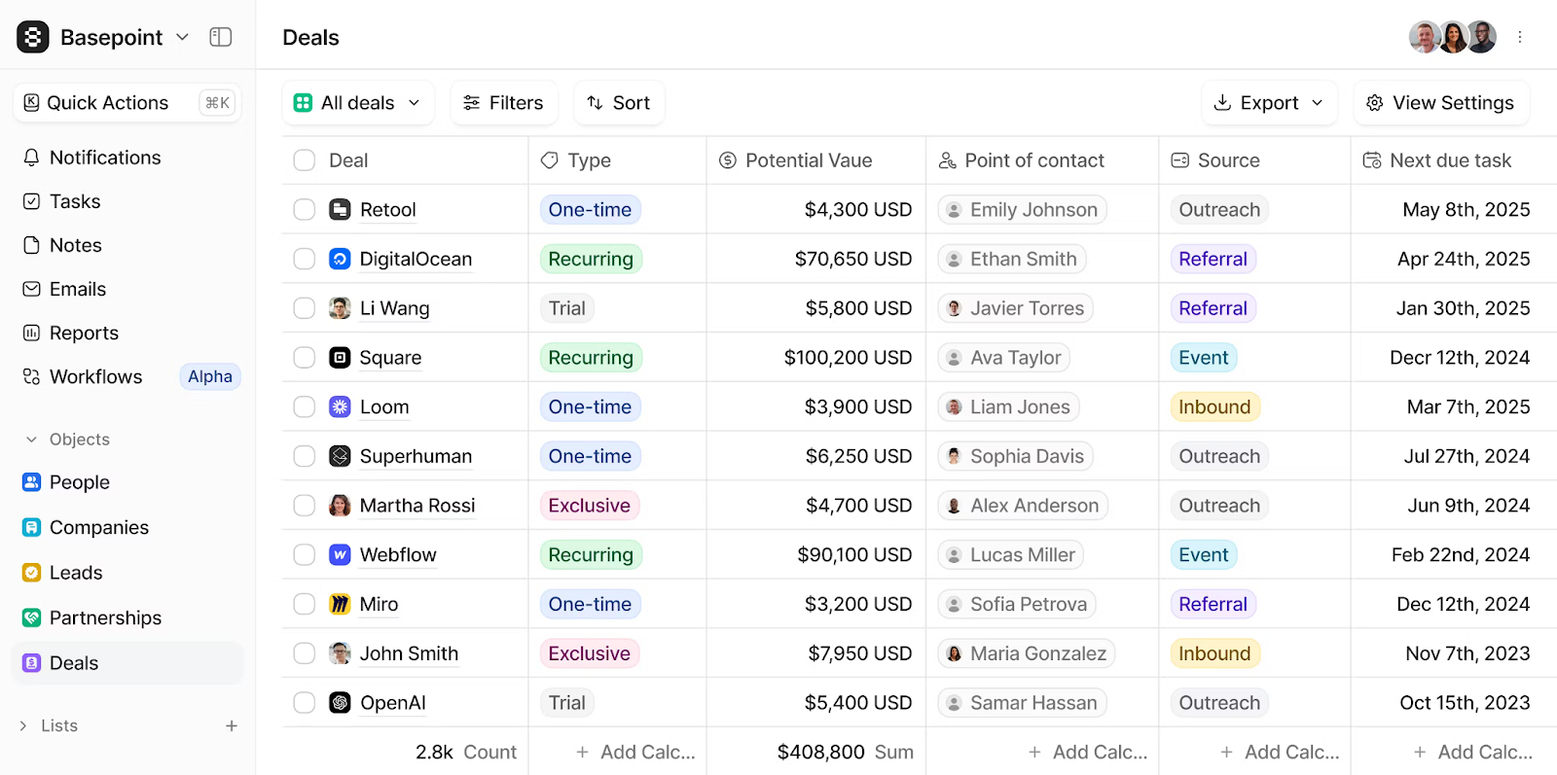Image resolution: width=1557 pixels, height=775 pixels.
Task: Check the DigitalOcean row checkbox
Action: [x=305, y=259]
